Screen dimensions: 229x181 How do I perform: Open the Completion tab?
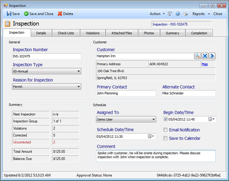(199, 33)
